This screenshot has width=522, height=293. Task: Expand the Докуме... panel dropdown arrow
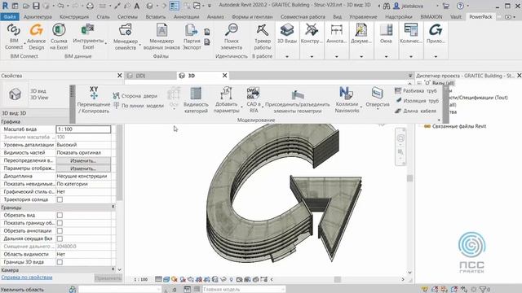tap(361, 56)
